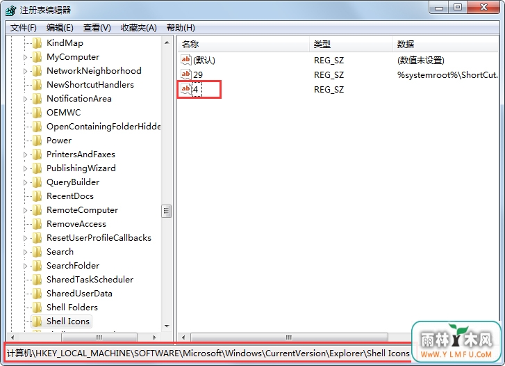This screenshot has height=366, width=505.
Task: Click the OpenContainingFolderHidden folder icon
Action: coord(38,126)
